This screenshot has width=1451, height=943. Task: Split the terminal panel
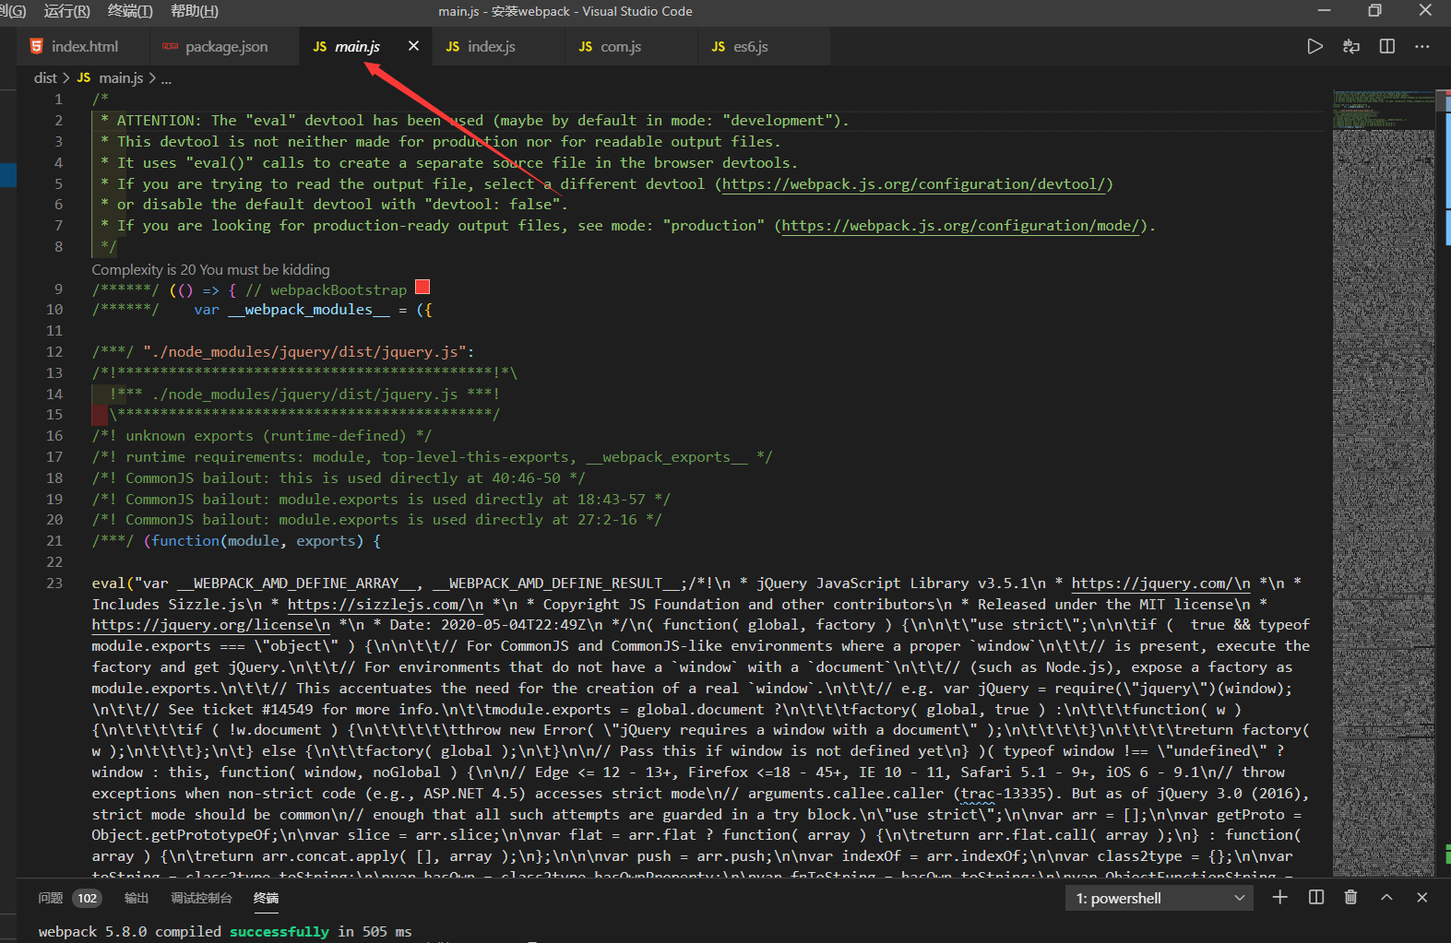(1316, 897)
